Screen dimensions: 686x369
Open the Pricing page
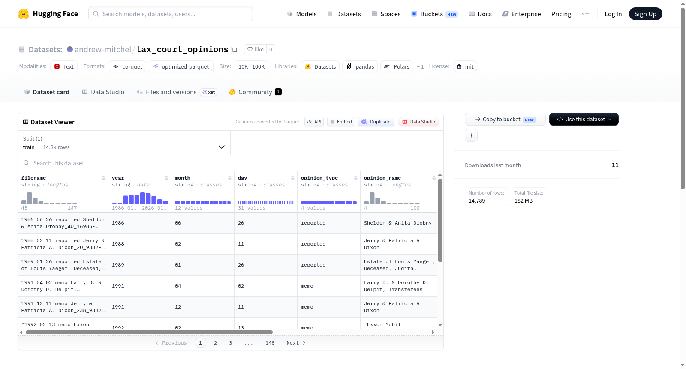561,14
